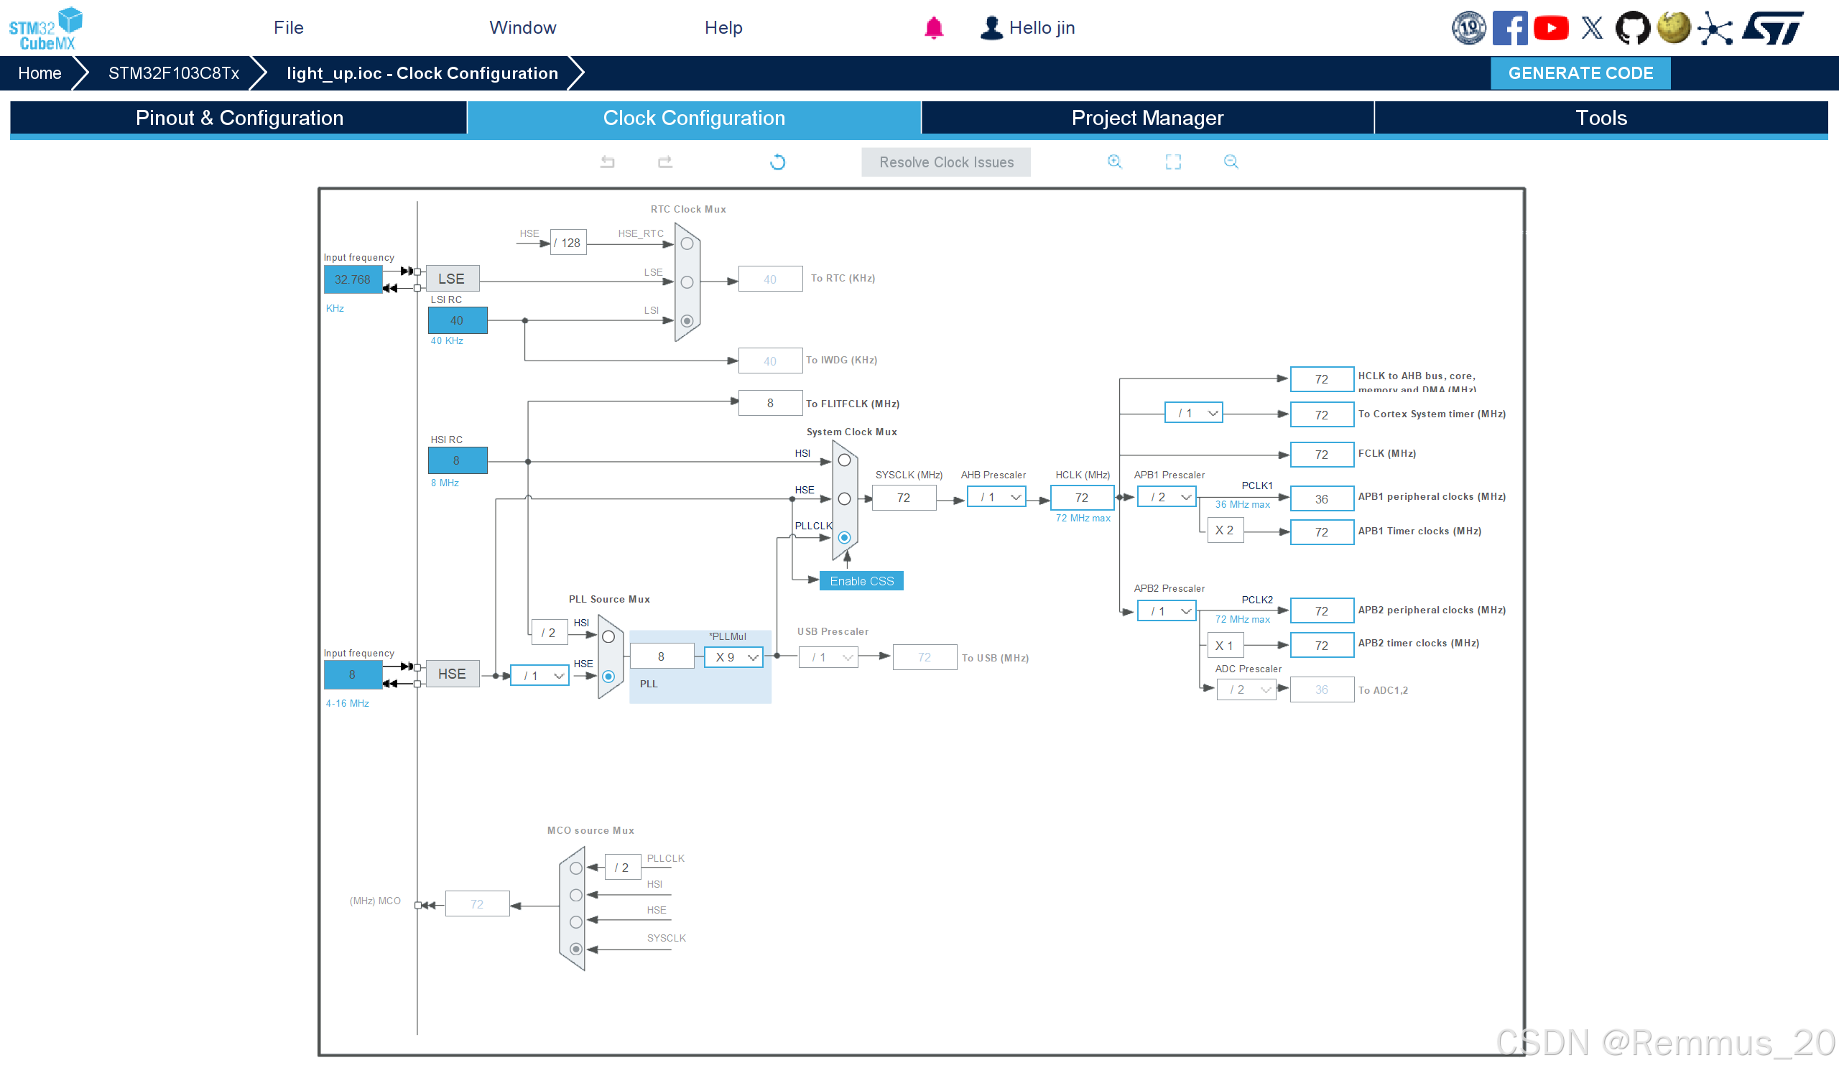Open the File menu
This screenshot has height=1073, width=1839.
click(288, 28)
